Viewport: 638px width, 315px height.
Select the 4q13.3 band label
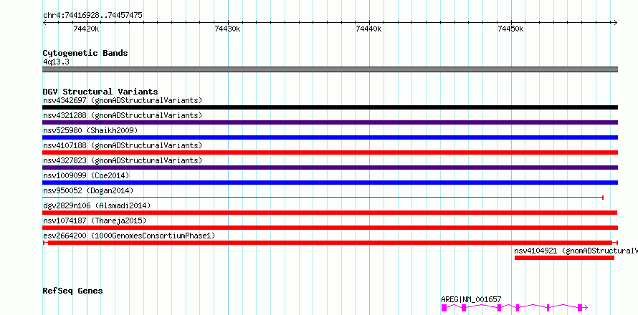pos(56,62)
